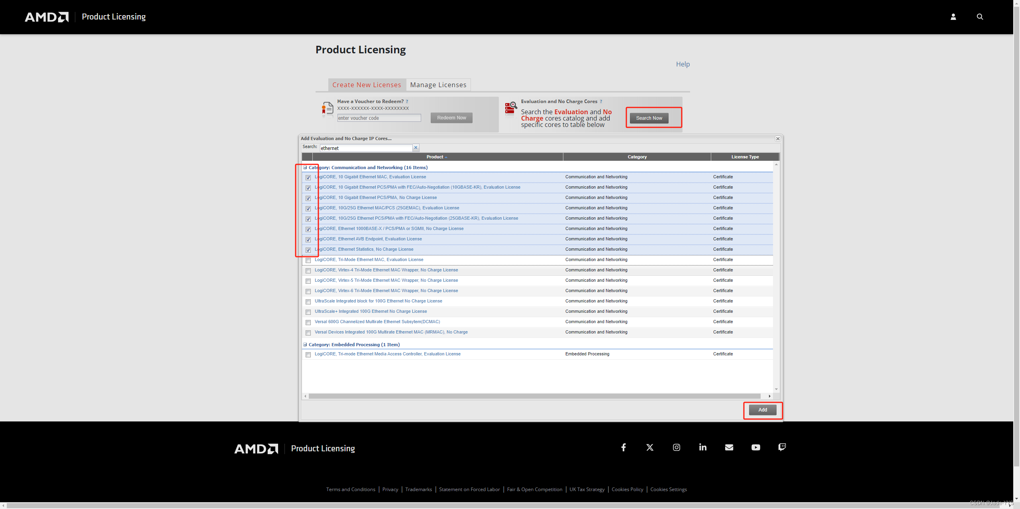Click the Search Now button
Viewport: 1020px width, 509px height.
649,118
